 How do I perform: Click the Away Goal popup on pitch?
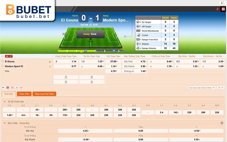coord(91,34)
